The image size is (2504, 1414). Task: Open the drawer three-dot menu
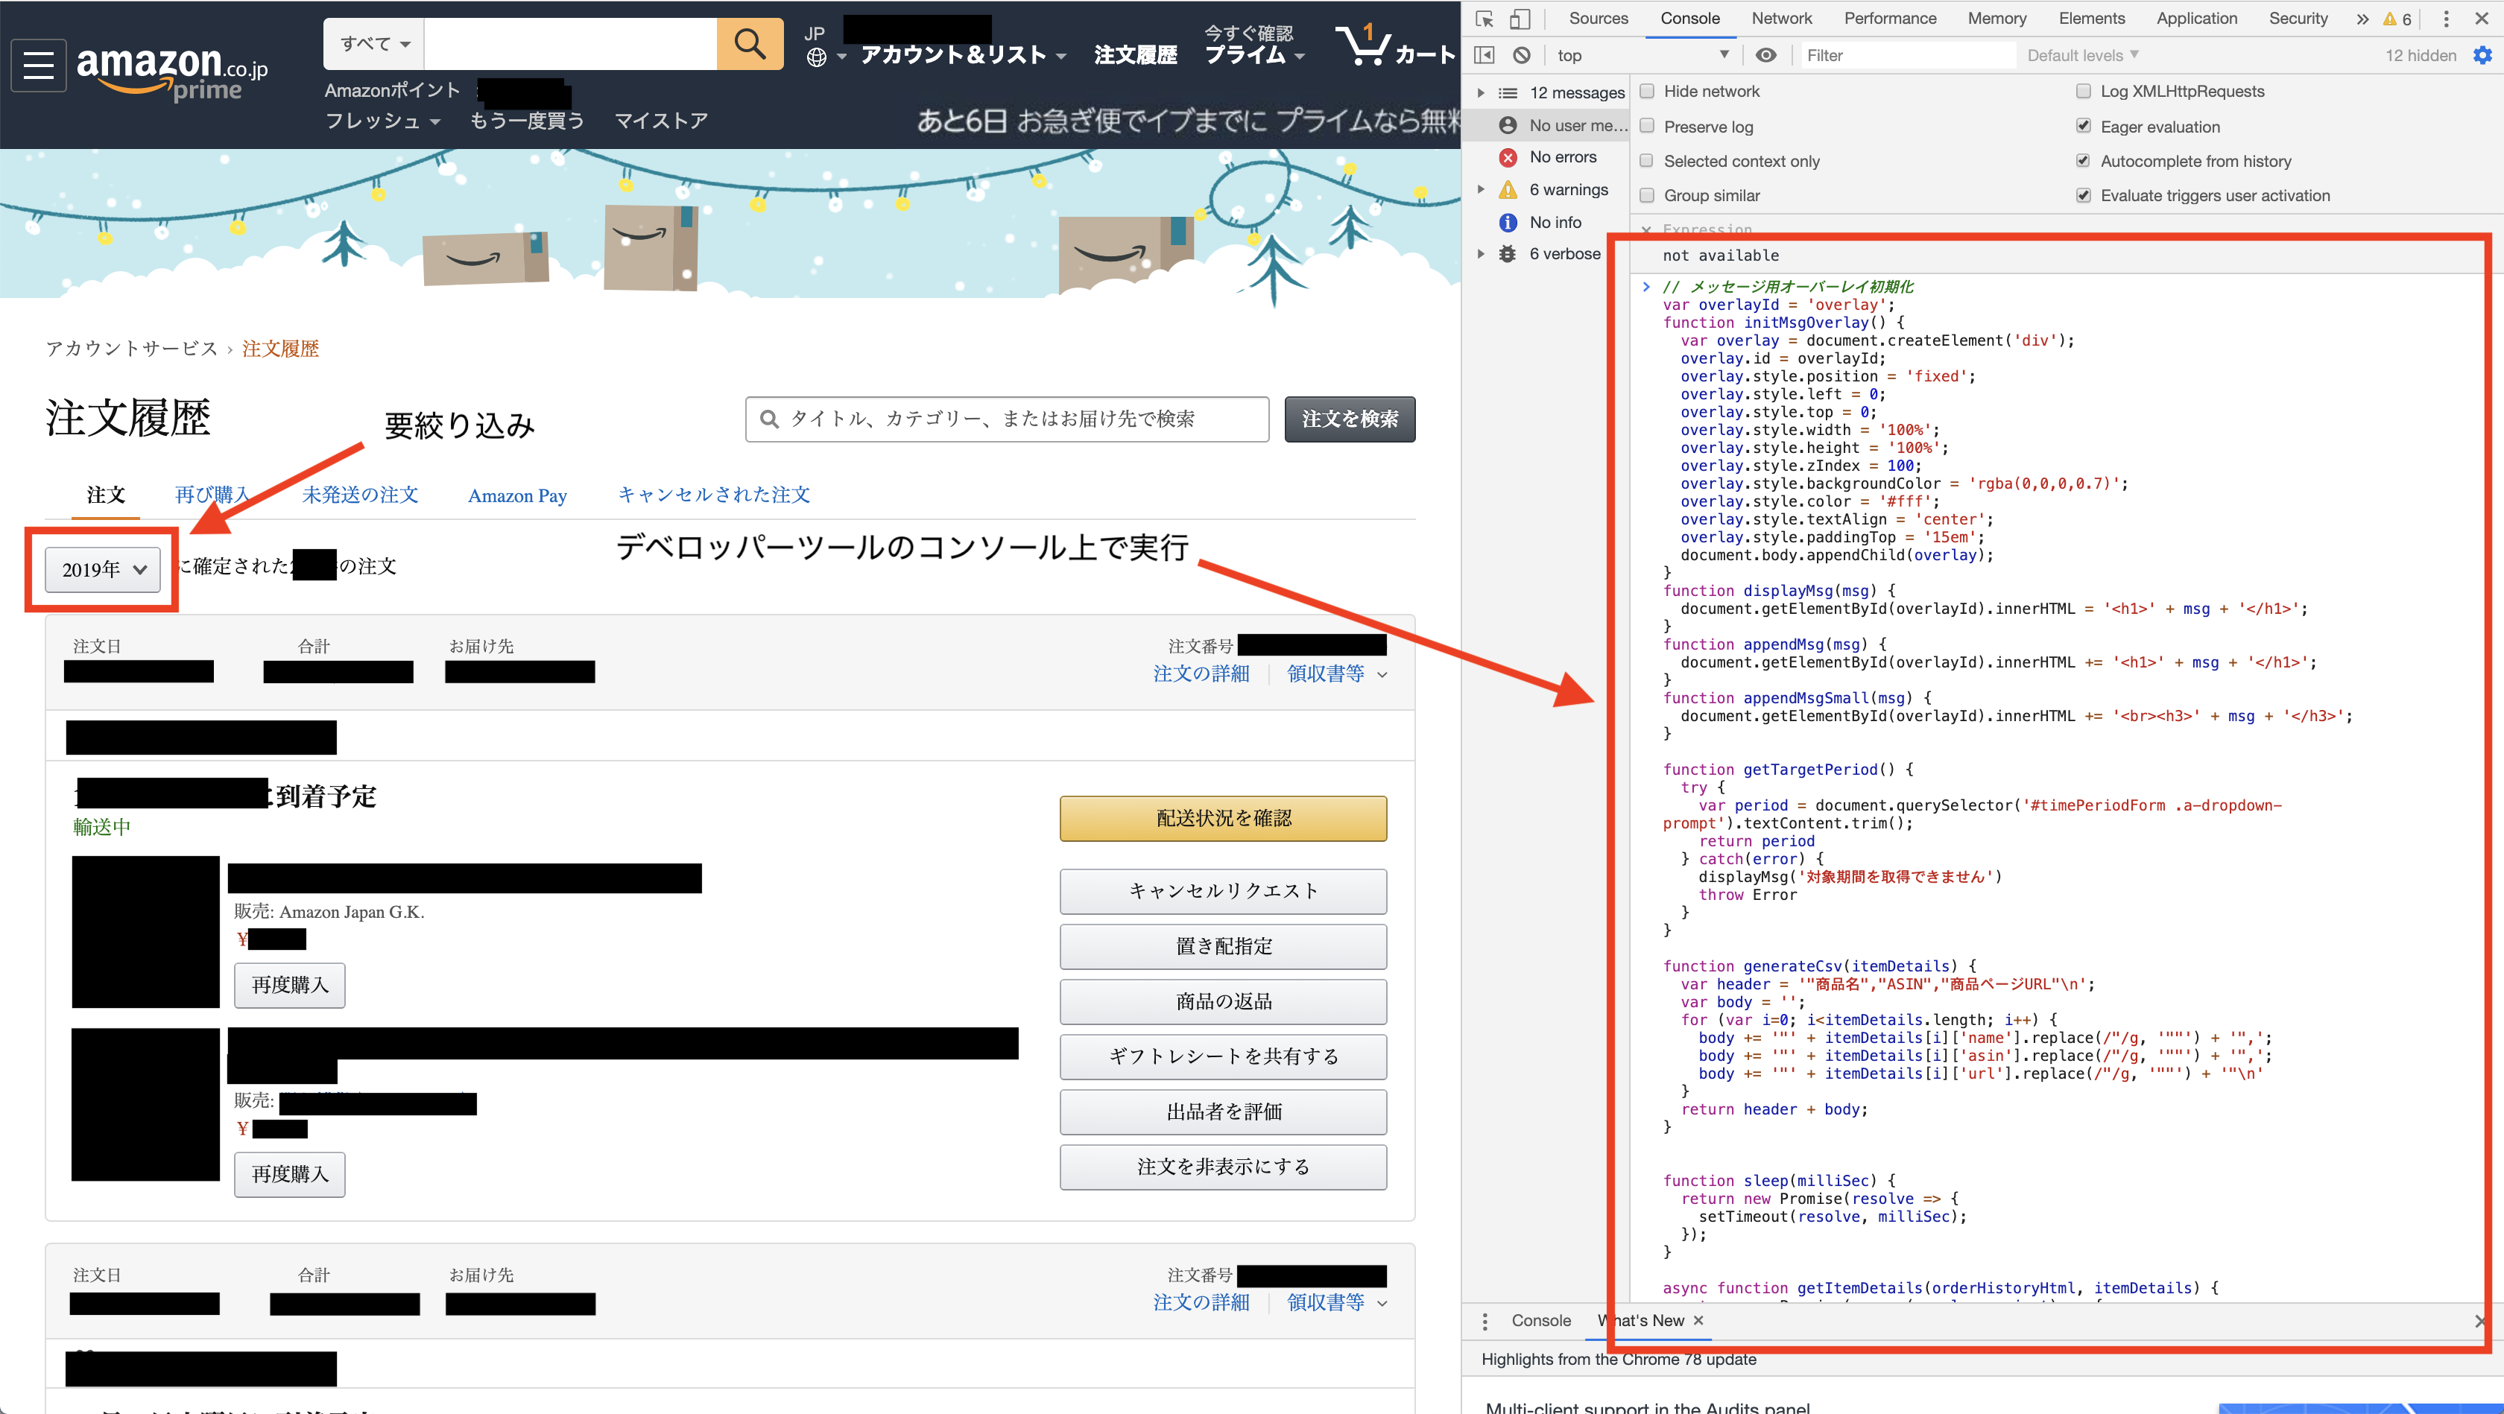(1485, 1321)
